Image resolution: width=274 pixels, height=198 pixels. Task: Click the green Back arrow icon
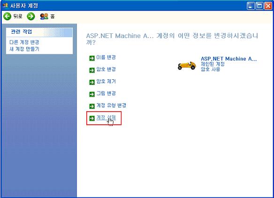click(7, 16)
